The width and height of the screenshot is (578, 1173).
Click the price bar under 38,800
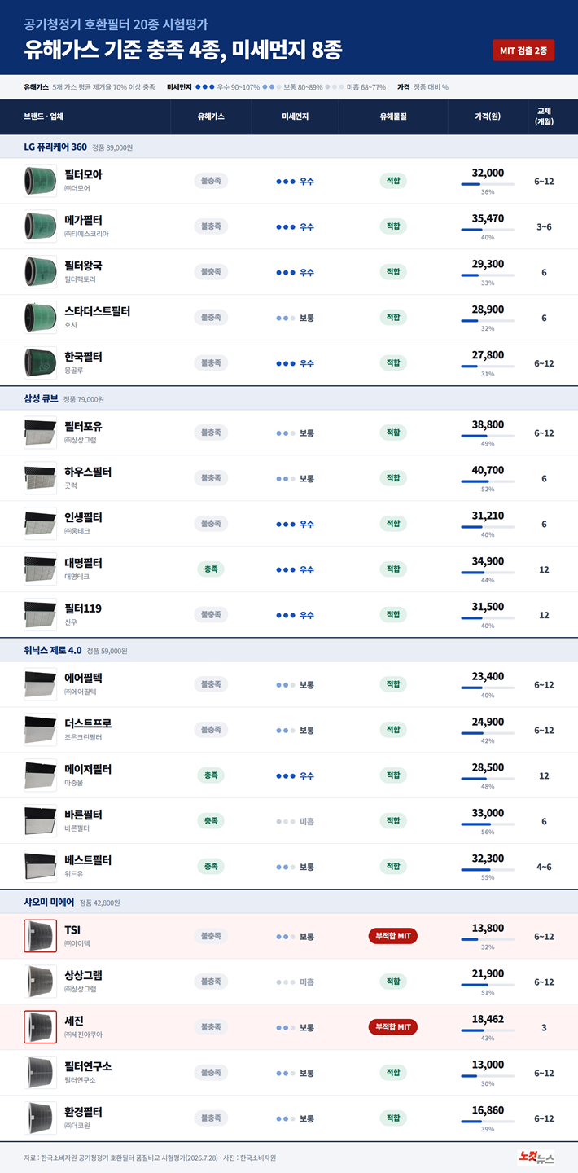point(488,436)
